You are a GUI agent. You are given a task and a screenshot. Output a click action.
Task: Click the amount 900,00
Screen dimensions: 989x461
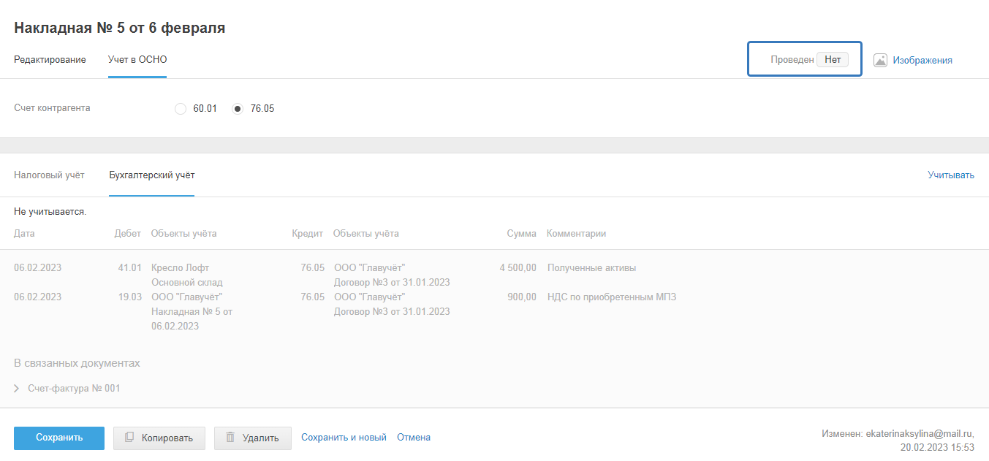pyautogui.click(x=522, y=297)
